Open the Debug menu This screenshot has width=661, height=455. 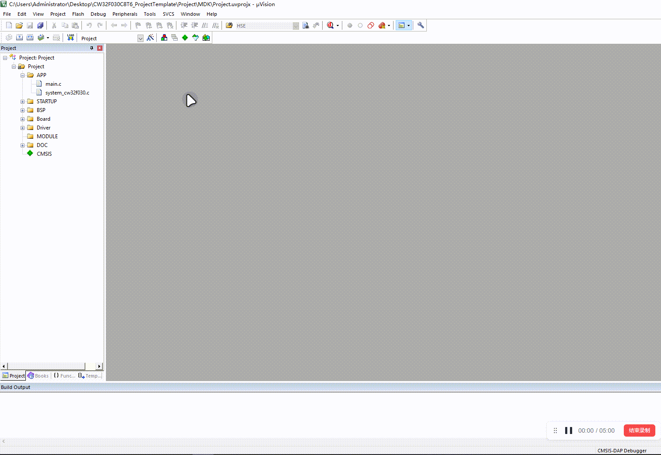(98, 14)
